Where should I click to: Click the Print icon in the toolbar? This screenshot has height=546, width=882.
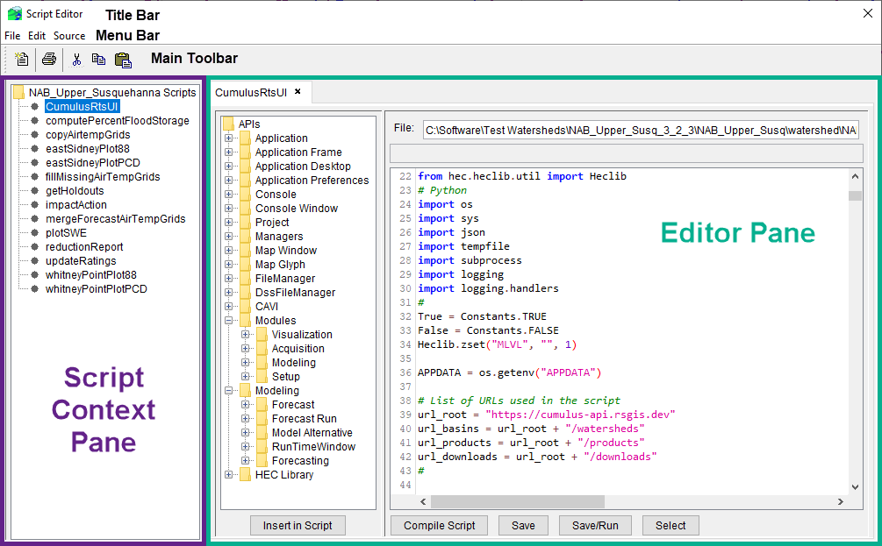click(49, 60)
